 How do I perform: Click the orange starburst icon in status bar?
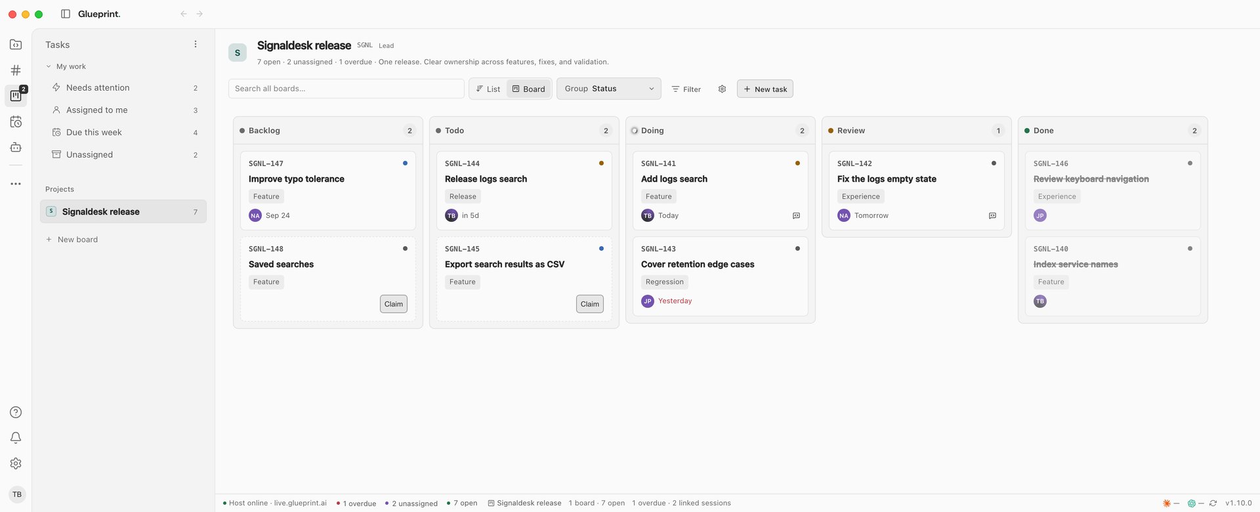[x=1167, y=503]
